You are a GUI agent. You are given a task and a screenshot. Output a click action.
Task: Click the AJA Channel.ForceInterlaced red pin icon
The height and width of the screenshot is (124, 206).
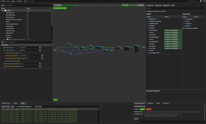[4, 61]
